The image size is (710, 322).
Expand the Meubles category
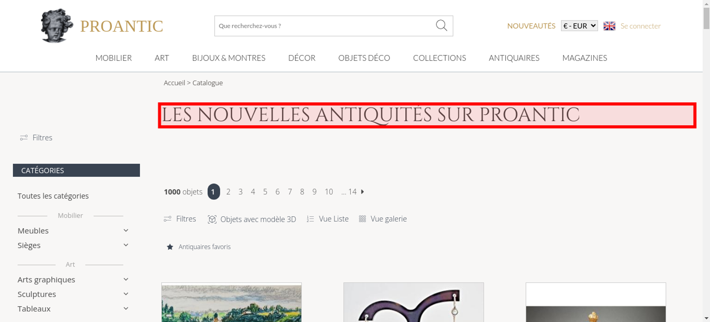(126, 231)
